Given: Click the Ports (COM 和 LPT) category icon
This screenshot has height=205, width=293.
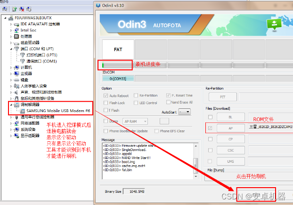Looking at the screenshot, I should pyautogui.click(x=16, y=49).
